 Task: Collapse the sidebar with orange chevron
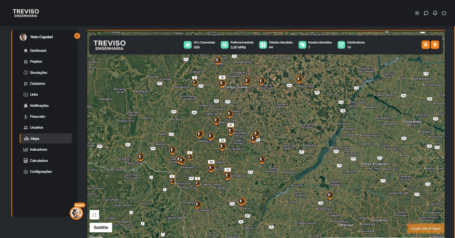tap(77, 36)
